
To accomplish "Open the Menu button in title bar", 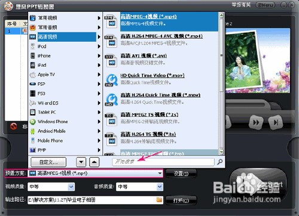I will tap(266, 5).
